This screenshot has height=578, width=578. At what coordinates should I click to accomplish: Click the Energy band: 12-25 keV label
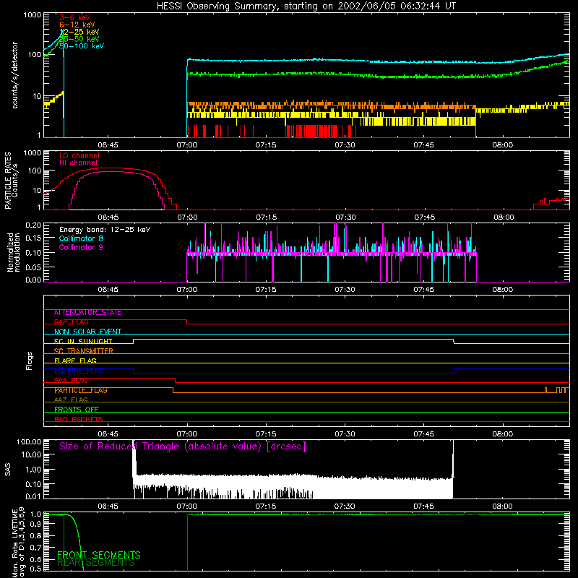(105, 230)
